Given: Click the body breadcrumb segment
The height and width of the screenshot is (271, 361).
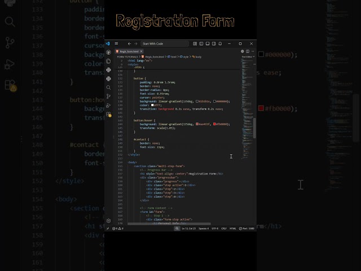Looking at the screenshot, I should pos(198,56).
